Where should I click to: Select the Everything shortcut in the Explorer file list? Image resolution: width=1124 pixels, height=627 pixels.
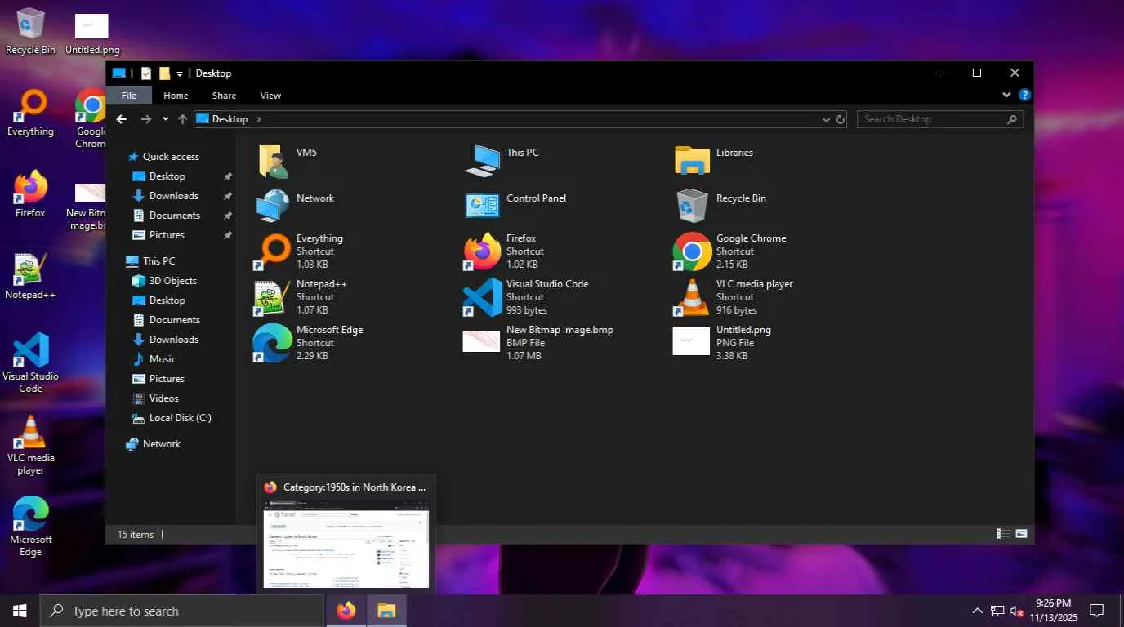pos(299,251)
